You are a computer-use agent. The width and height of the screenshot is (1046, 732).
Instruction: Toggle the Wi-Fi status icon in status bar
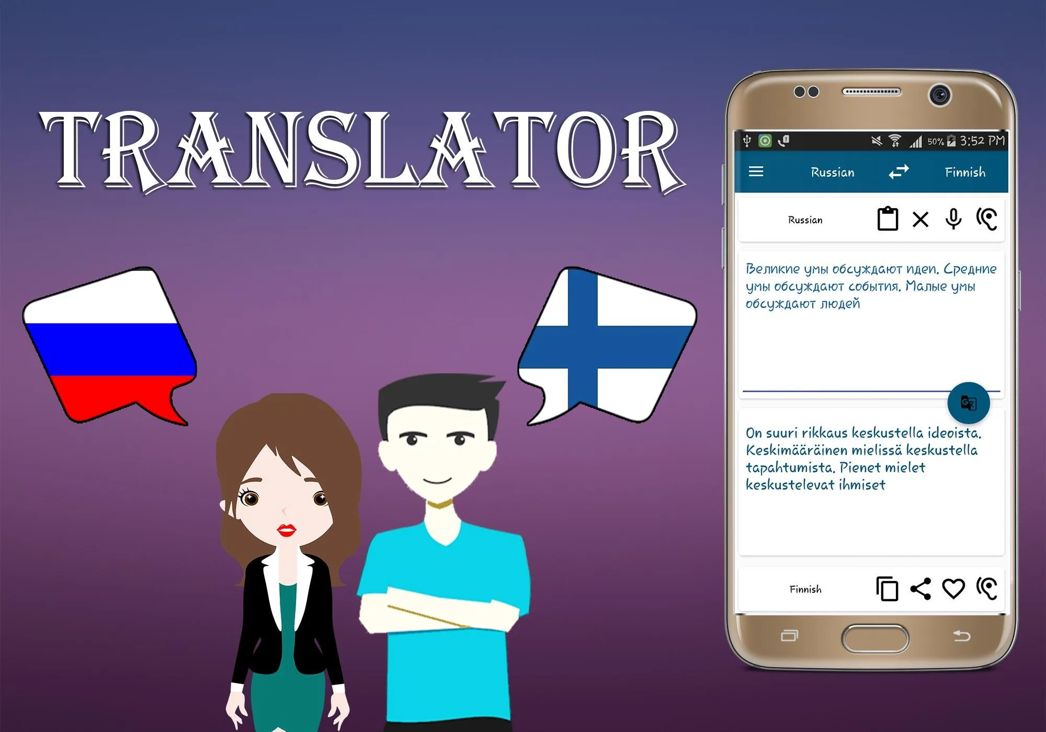[x=897, y=140]
